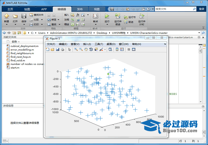208x145 pixels.
Task: Click the Figure 1 New Figure icon
Action: click(47, 49)
